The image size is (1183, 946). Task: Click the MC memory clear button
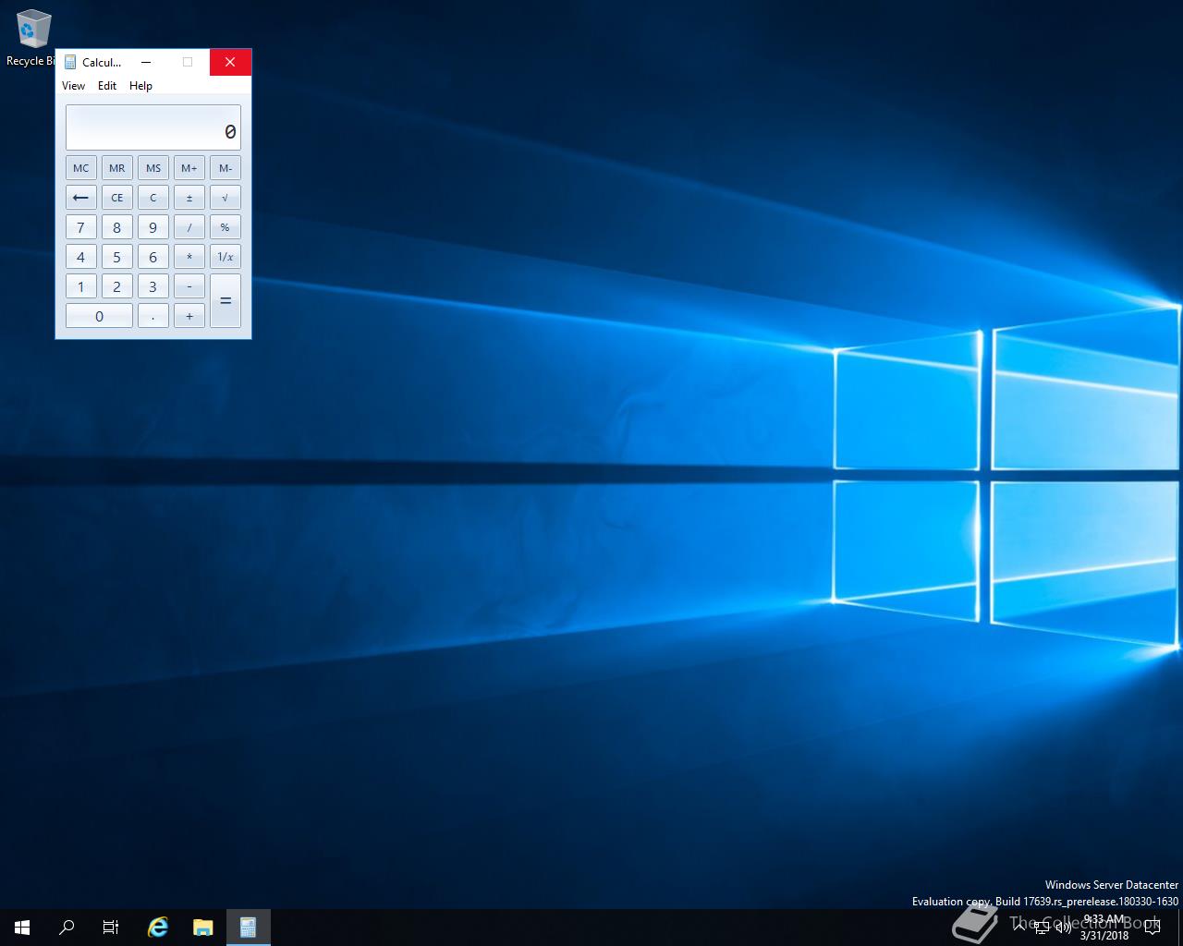[x=80, y=168]
